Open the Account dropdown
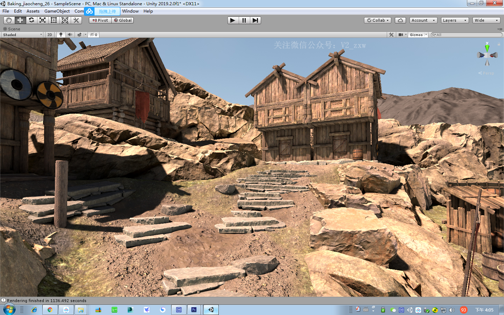504x315 pixels. coord(423,20)
